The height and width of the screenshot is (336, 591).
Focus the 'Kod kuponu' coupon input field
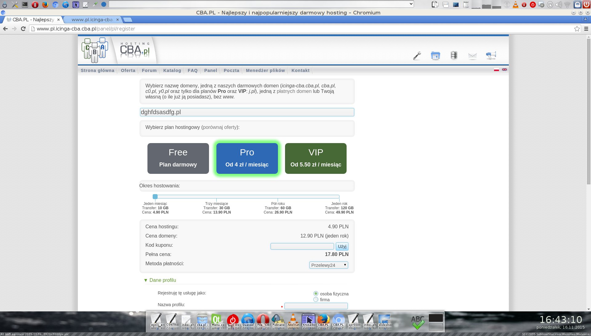pos(302,246)
